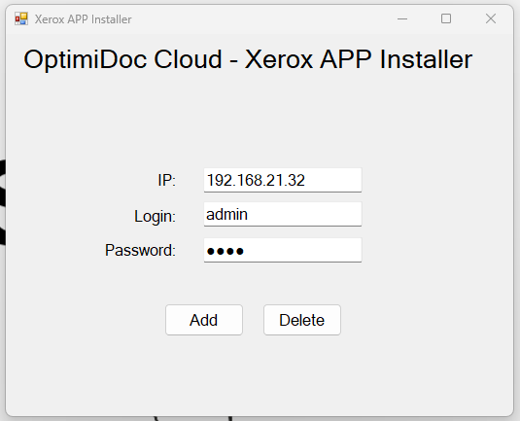520x421 pixels.
Task: Maximize the Xerox APP Installer window
Action: pos(446,18)
